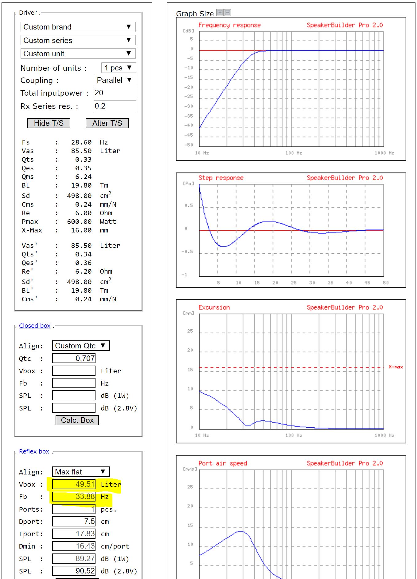Click the Step response graph

[x=291, y=230]
